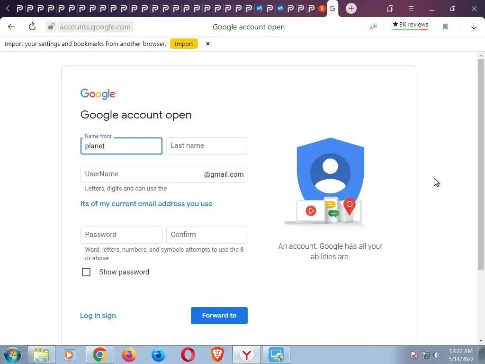Viewport: 485px width, 364px height.
Task: Open the browser hamburger menu
Action: (x=411, y=9)
